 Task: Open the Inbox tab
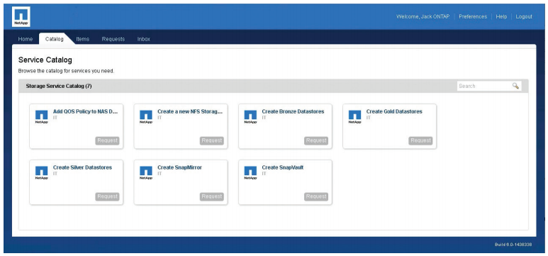pos(144,39)
